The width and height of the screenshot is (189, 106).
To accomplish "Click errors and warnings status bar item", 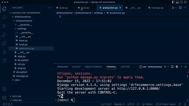I will (7, 104).
